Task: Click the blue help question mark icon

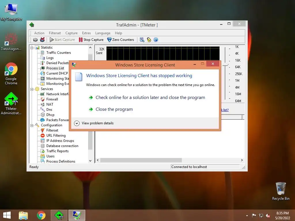Action: (x=156, y=40)
